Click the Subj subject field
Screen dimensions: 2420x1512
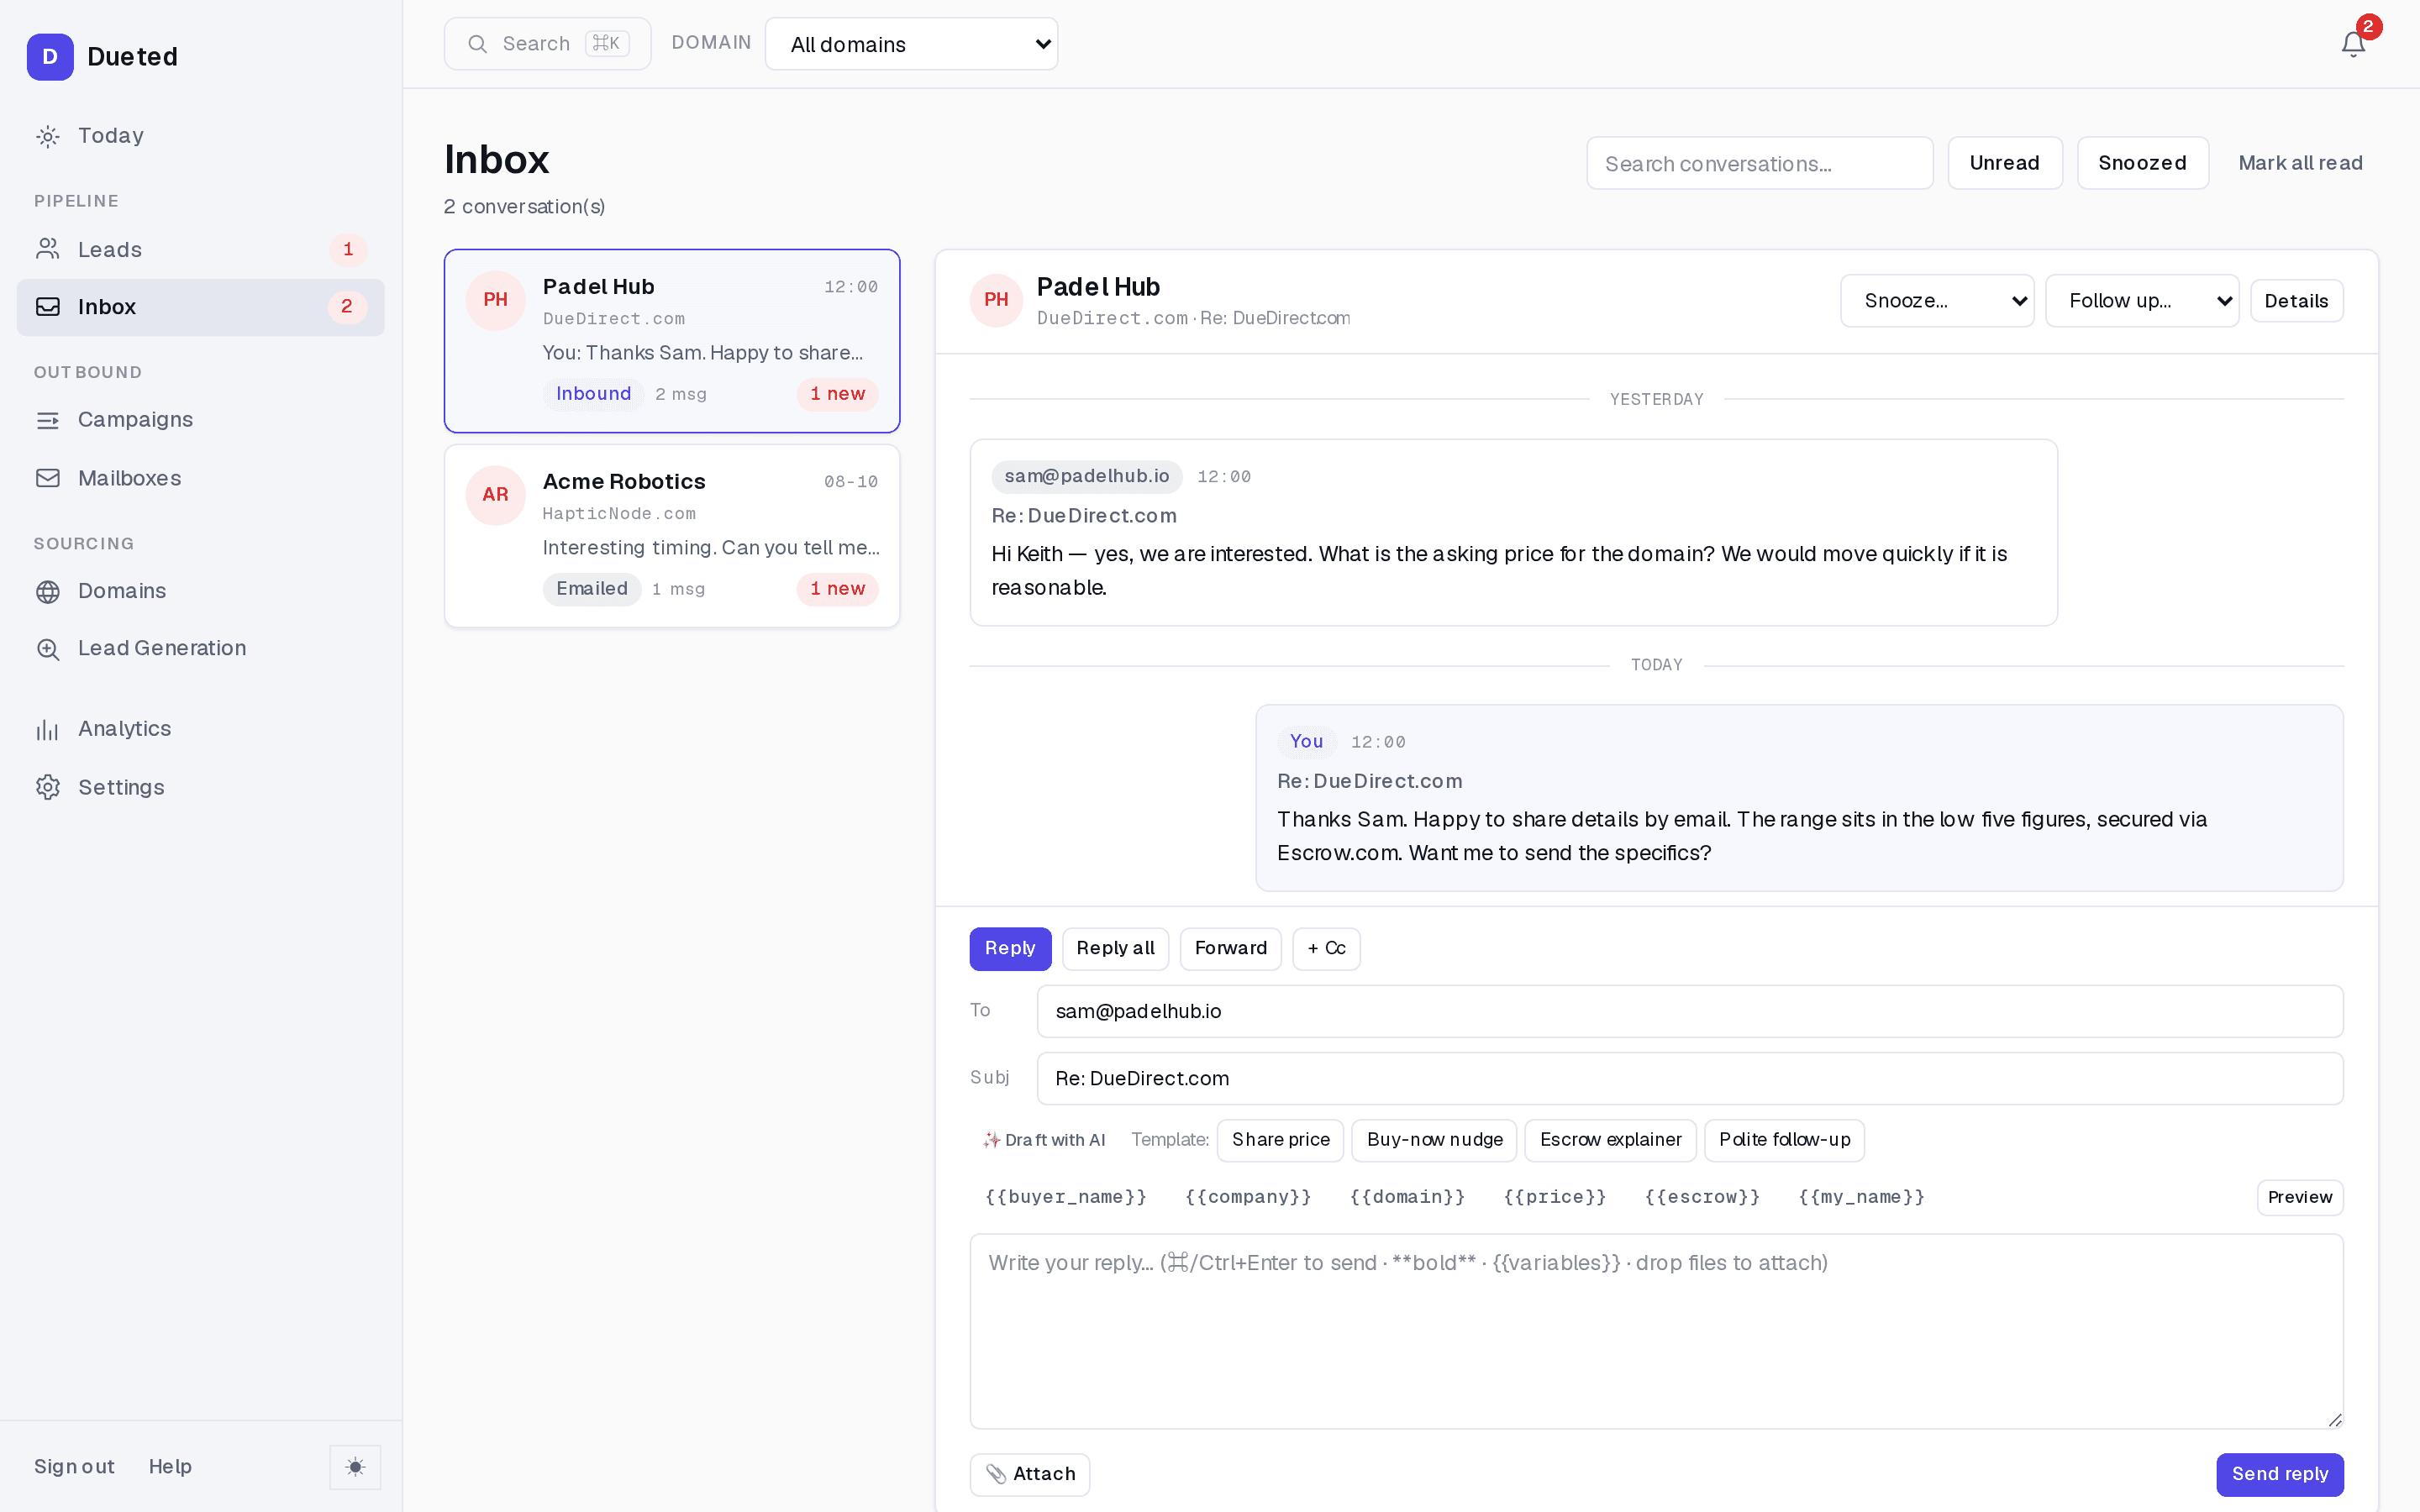[1690, 1078]
